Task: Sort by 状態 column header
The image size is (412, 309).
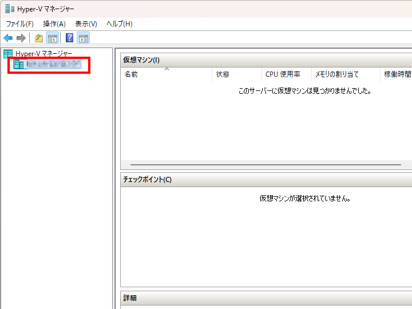Action: tap(223, 74)
